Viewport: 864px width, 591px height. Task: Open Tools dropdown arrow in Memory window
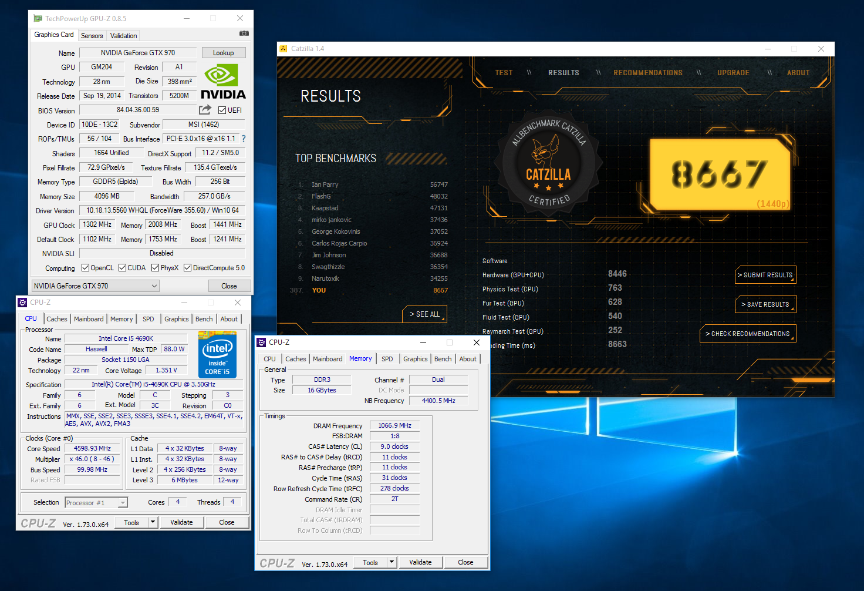392,562
